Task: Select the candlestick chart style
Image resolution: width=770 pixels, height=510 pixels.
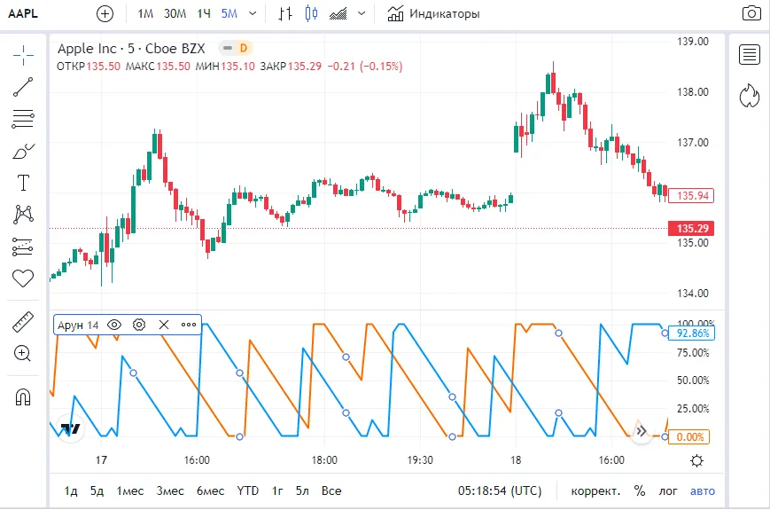Action: (311, 14)
